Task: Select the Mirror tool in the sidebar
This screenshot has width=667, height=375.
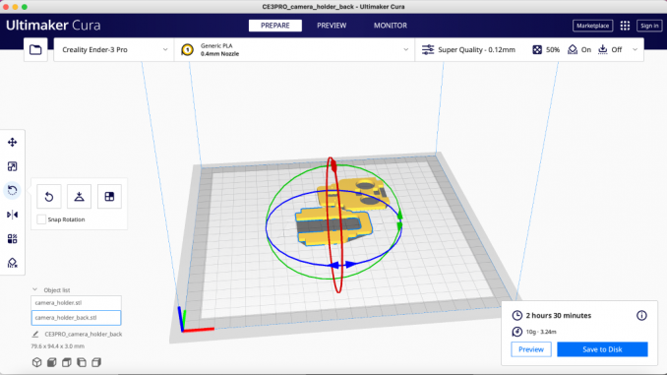Action: coord(13,215)
